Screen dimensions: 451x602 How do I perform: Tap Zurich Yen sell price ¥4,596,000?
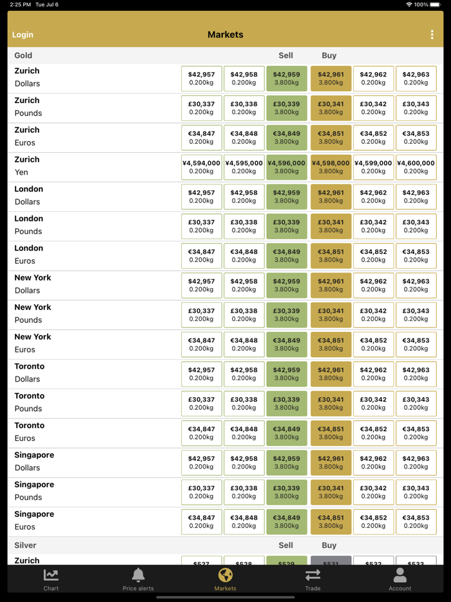pos(287,167)
